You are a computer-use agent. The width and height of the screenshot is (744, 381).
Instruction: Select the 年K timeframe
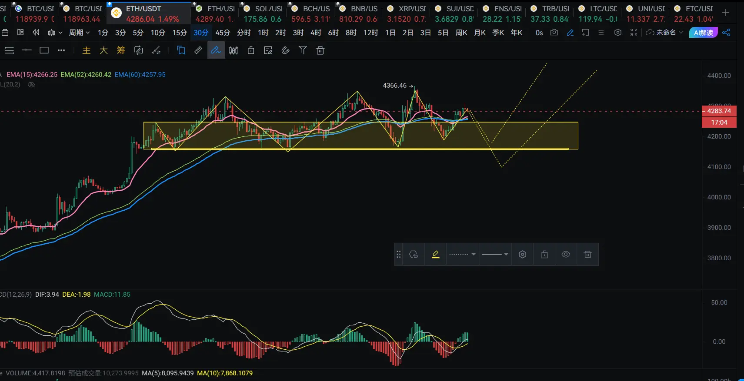(516, 33)
